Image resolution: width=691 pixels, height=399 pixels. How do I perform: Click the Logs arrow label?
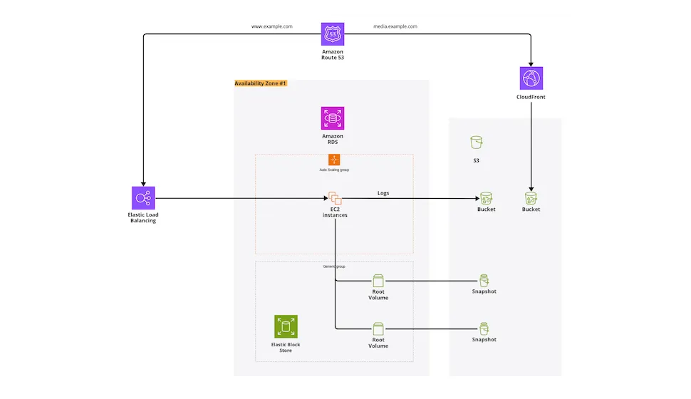383,193
